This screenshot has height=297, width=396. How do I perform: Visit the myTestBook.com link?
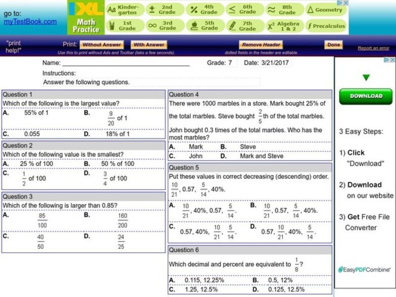(31, 21)
